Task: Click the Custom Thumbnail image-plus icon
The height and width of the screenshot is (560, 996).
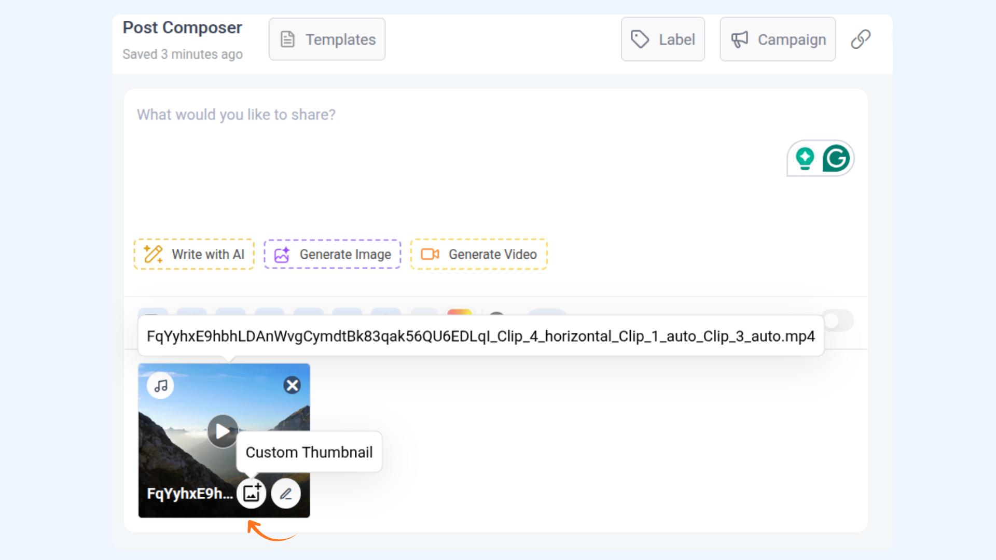Action: click(252, 493)
